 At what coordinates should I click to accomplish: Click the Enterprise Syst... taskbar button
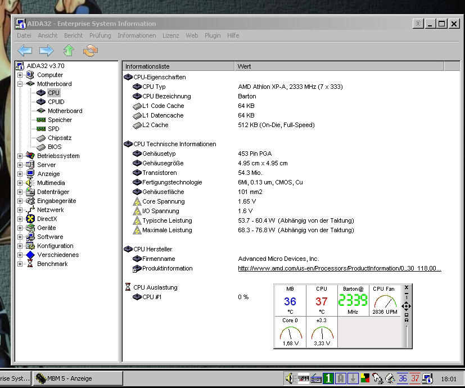pos(15,378)
